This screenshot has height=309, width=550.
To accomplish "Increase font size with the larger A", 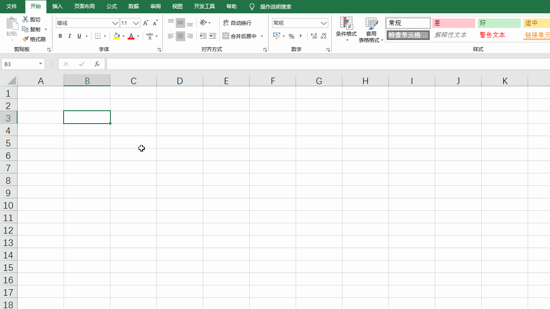I will point(146,23).
